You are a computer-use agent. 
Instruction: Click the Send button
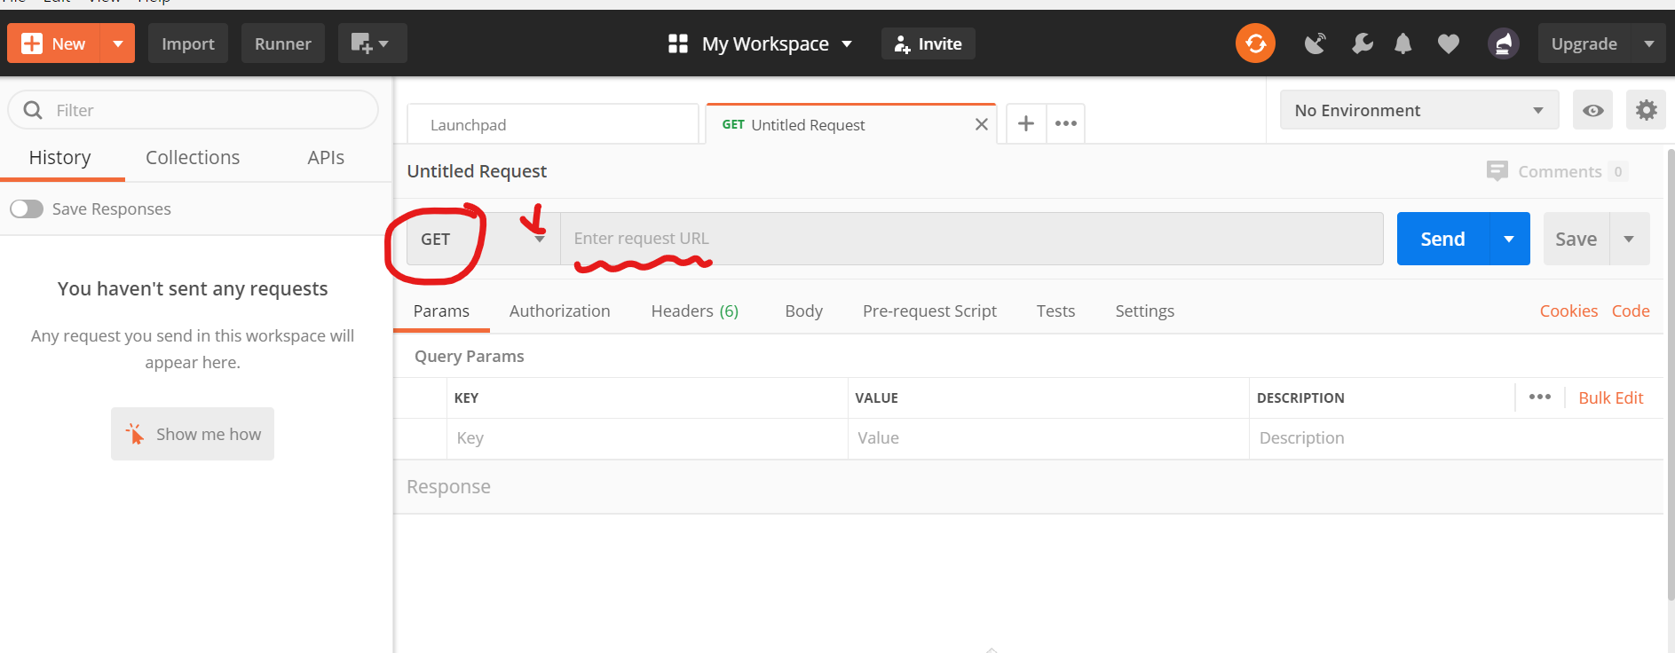(x=1442, y=239)
